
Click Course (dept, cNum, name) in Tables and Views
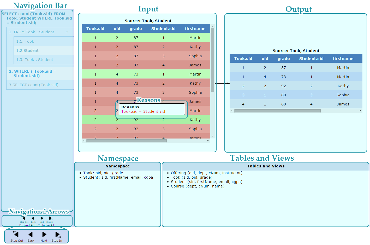(x=198, y=186)
